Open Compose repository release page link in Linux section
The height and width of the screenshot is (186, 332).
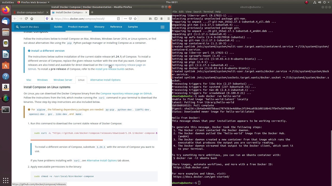[126, 94]
